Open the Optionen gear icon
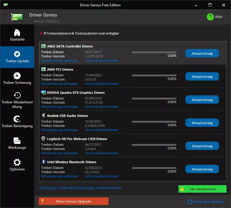 click(x=17, y=162)
